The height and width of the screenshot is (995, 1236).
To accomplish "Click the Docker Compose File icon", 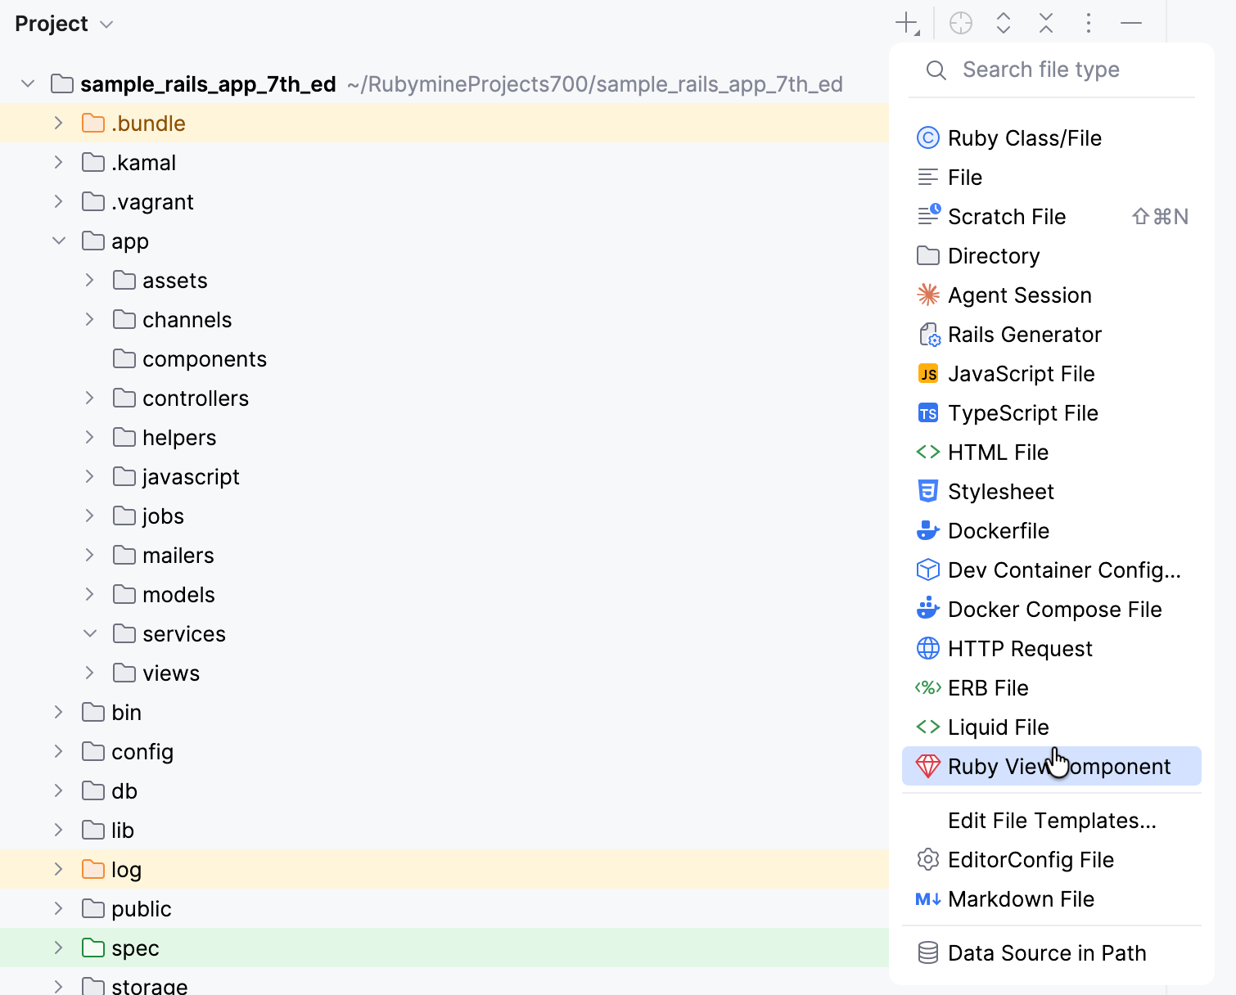I will 927,608.
